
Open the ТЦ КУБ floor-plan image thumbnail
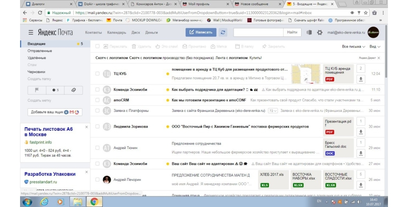tap(306, 74)
